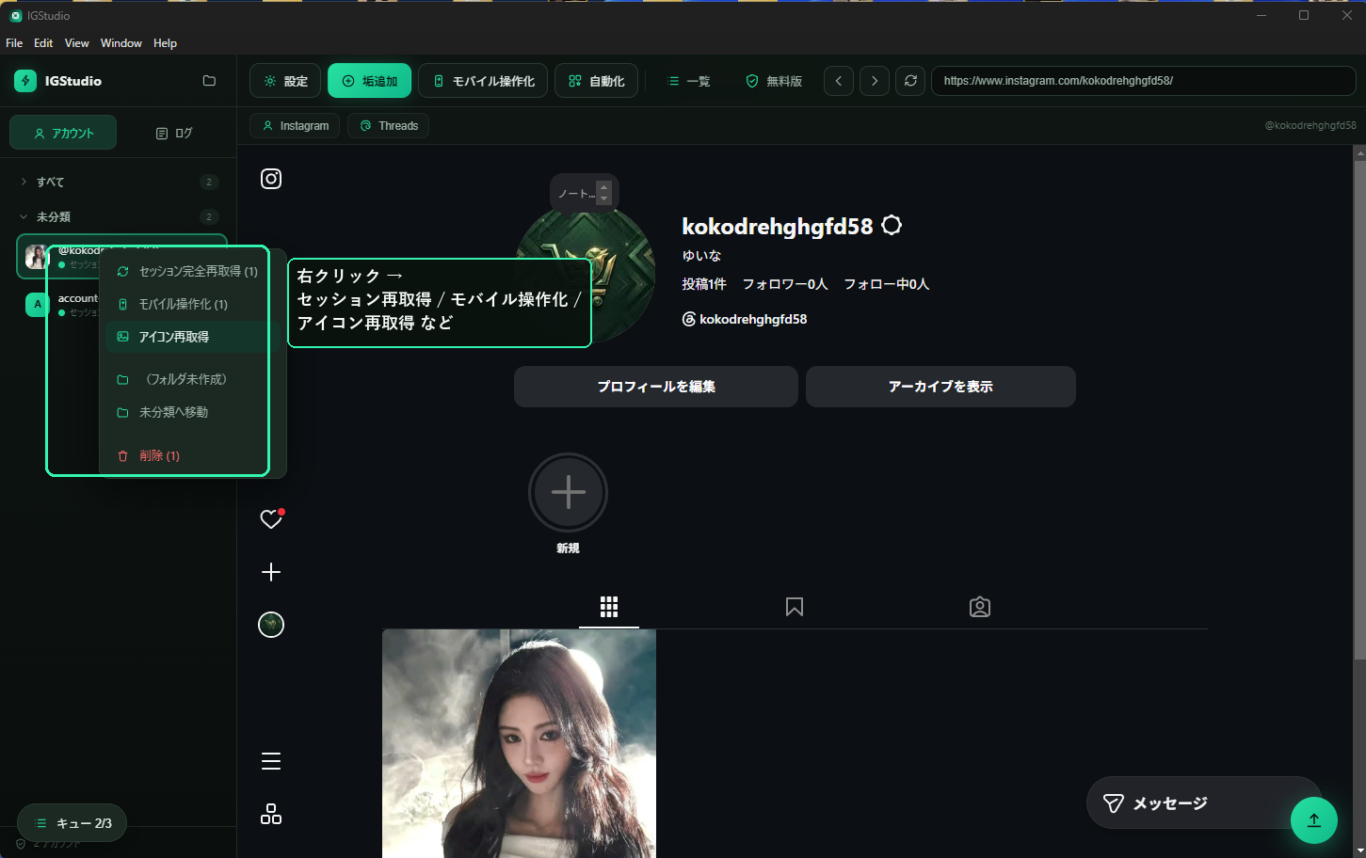Image resolution: width=1366 pixels, height=858 pixels.
Task: Open the フォロワー0人 followers list
Action: tap(785, 284)
